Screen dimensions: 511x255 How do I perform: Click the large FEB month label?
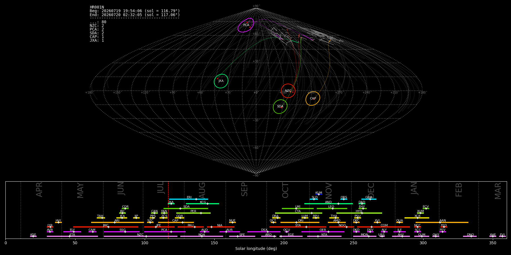(459, 190)
